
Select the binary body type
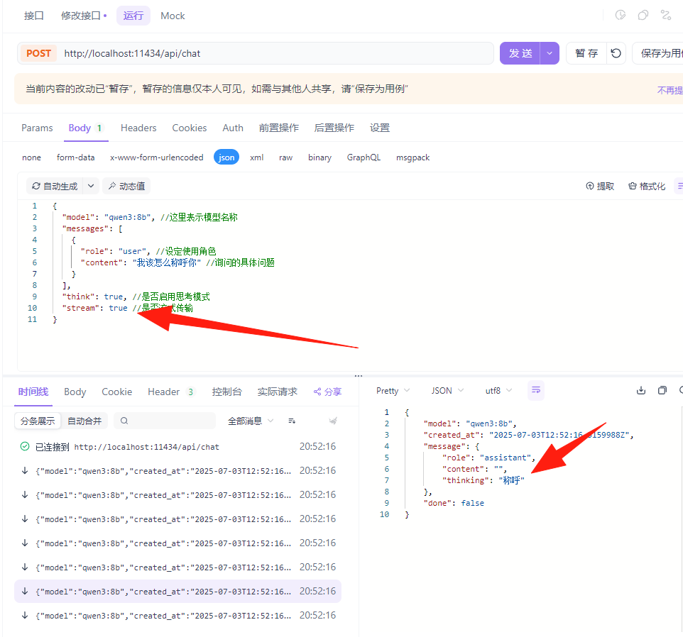[319, 157]
